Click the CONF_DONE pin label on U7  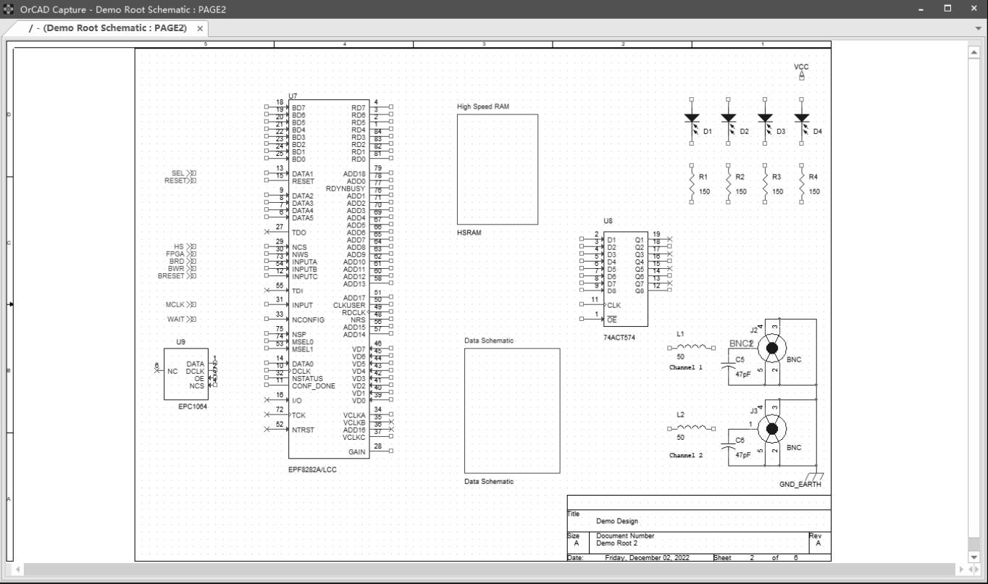[314, 386]
